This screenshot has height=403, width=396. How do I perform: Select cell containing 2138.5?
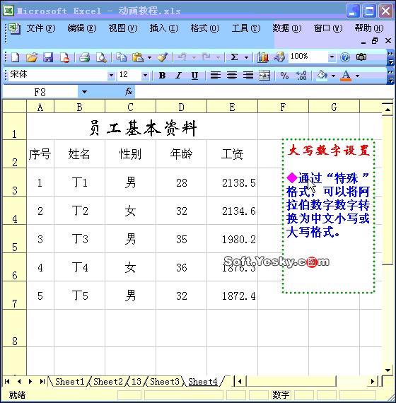[232, 182]
